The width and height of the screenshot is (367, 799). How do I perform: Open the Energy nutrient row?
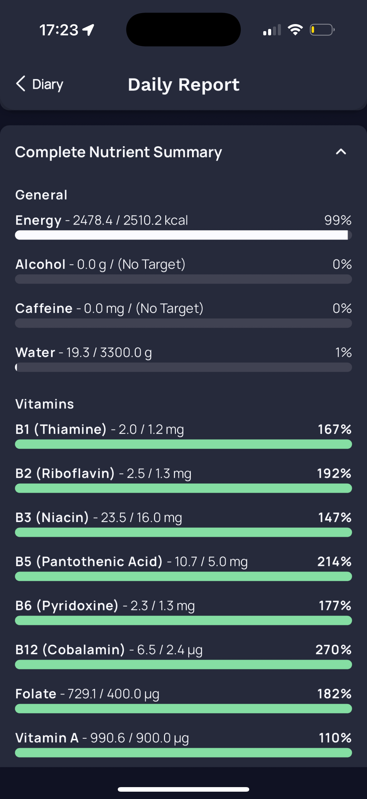[183, 226]
